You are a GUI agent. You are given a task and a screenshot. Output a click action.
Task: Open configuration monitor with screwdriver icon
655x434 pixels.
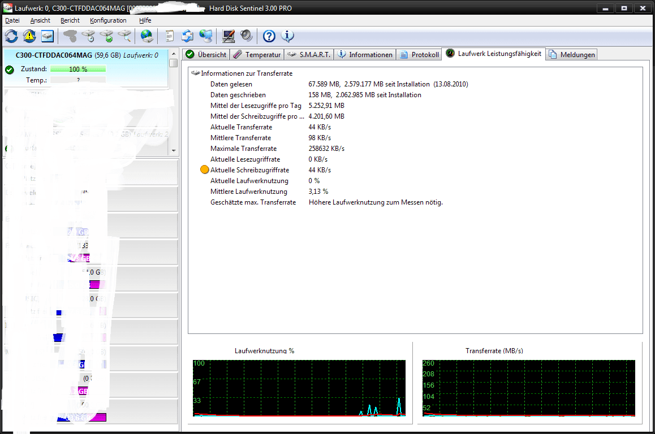click(x=228, y=36)
